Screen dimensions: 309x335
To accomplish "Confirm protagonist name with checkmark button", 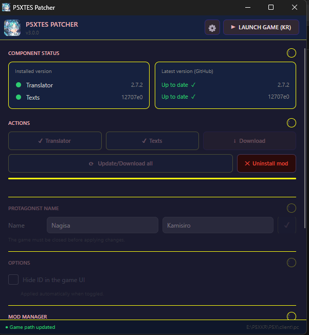I will [287, 225].
